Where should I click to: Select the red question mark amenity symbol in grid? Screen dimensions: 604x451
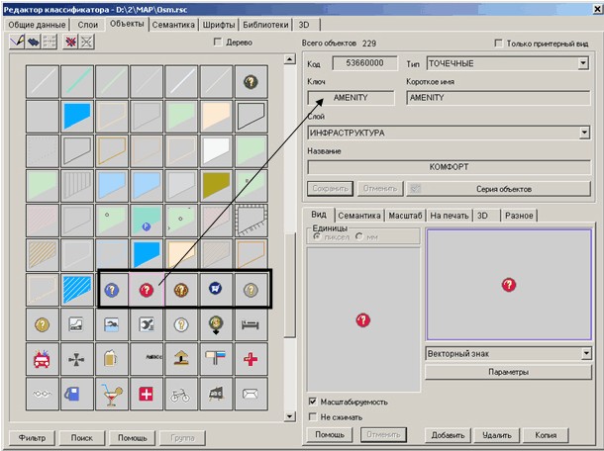point(146,290)
